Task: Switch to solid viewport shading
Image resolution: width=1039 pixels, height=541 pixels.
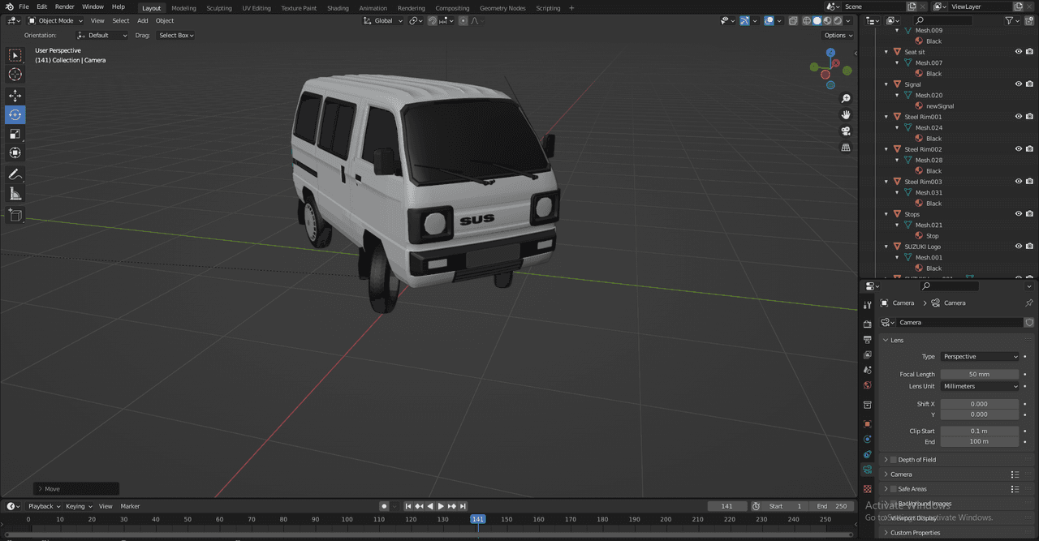Action: [x=817, y=20]
